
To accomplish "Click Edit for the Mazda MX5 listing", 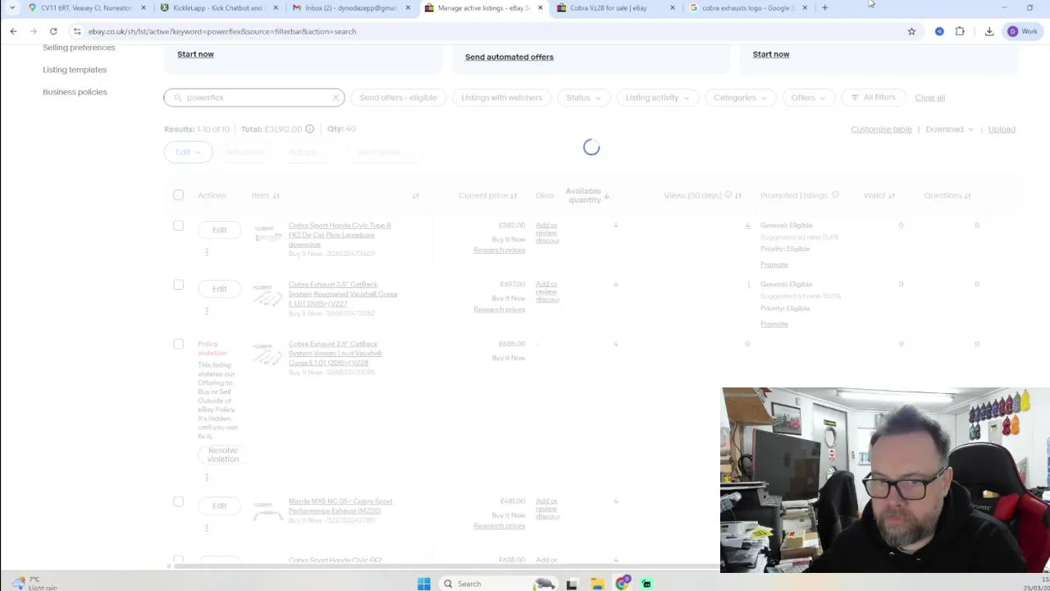I will 219,506.
